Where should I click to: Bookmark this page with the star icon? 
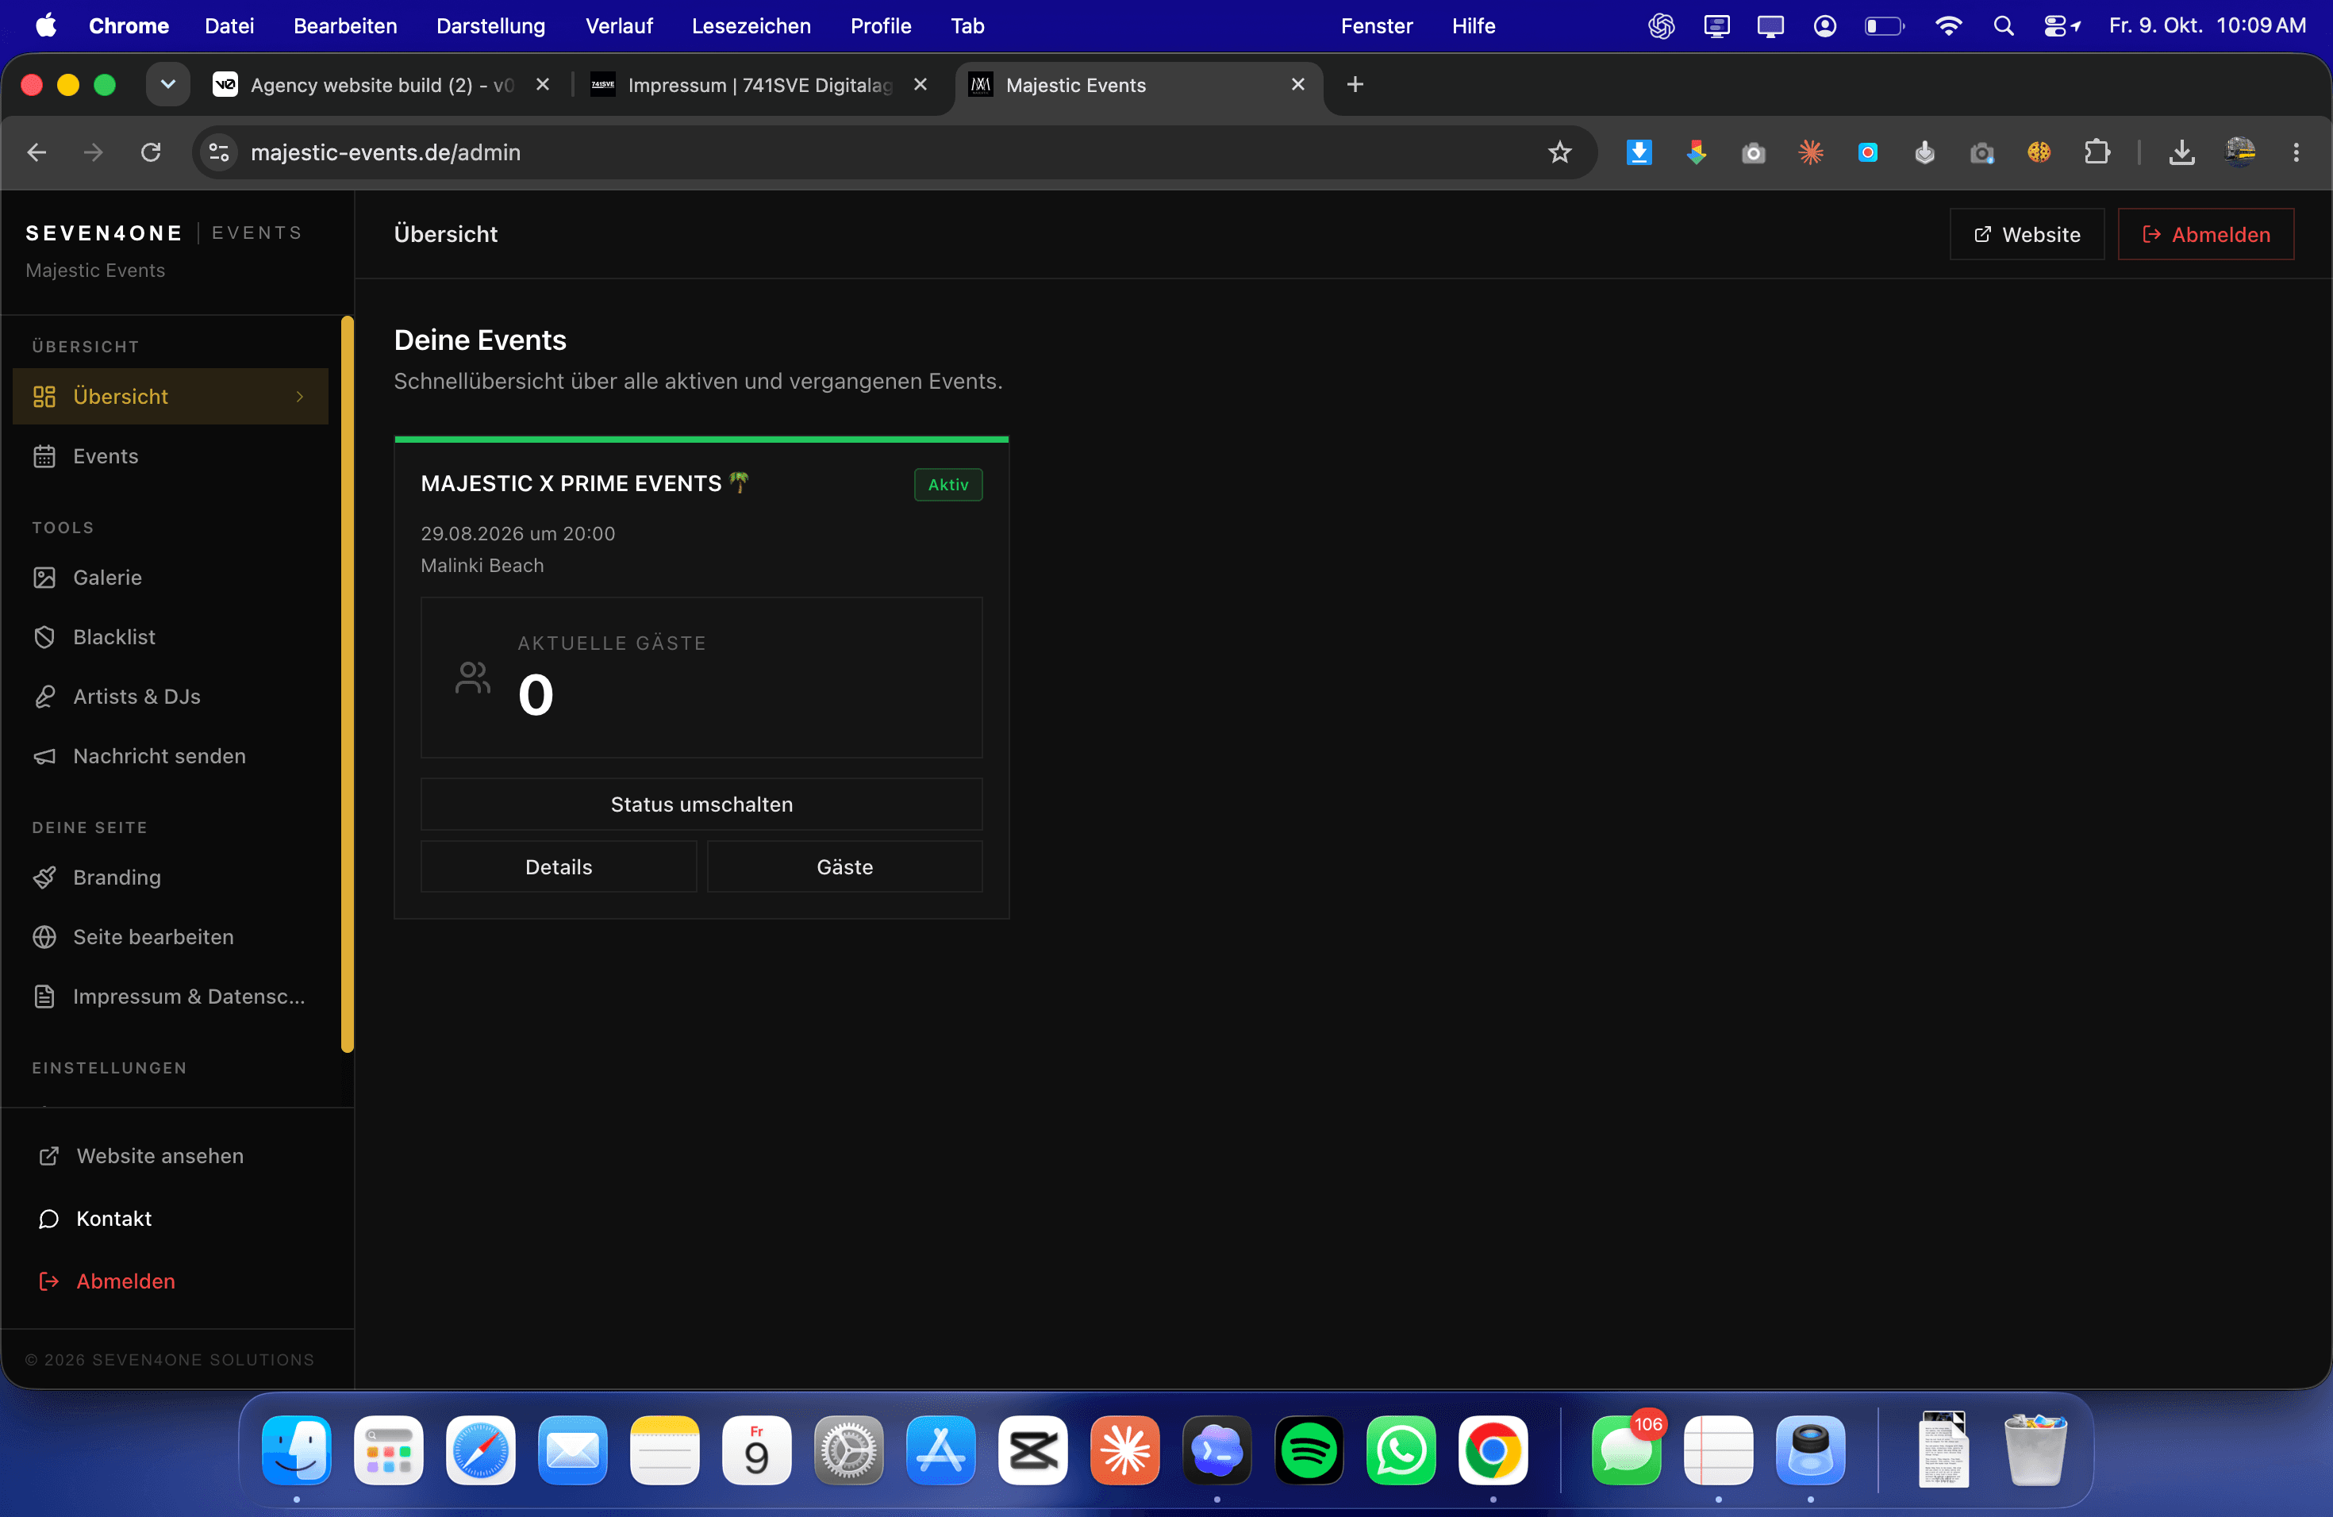(1559, 152)
